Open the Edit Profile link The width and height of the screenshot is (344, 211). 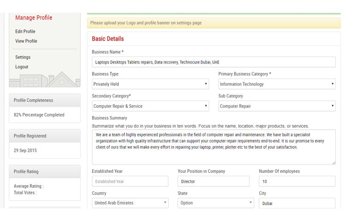click(25, 31)
